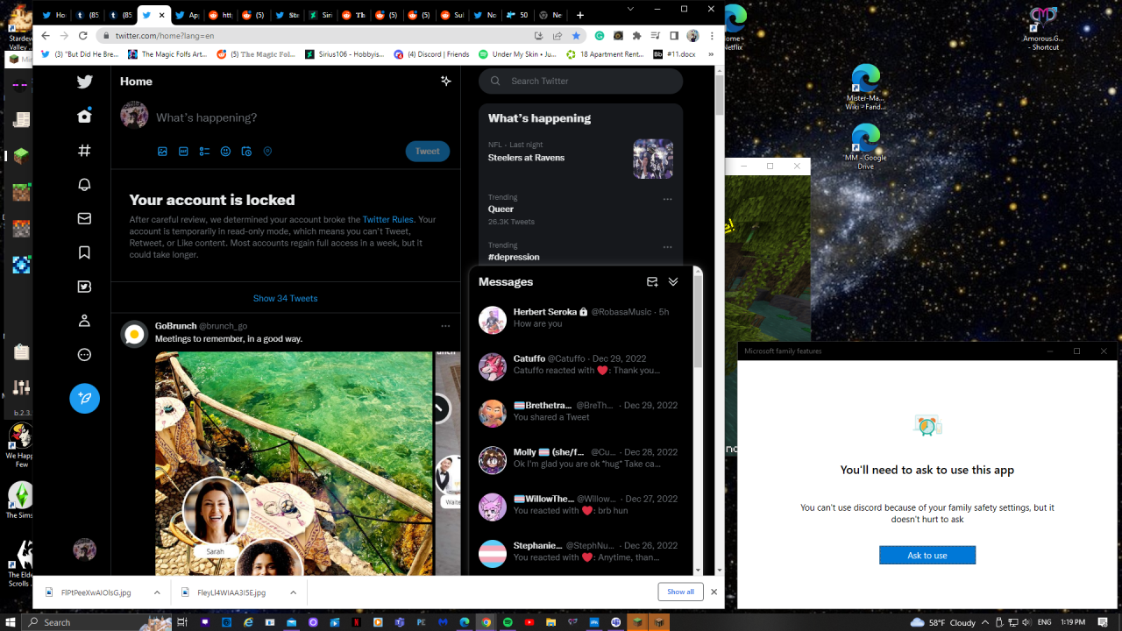The width and height of the screenshot is (1122, 631).
Task: Click 'Ask to use' in family features
Action: [x=927, y=556]
